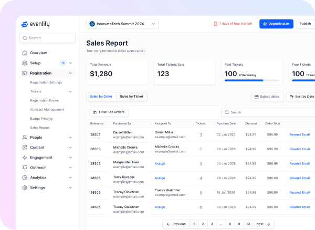The height and width of the screenshot is (230, 315).
Task: Toggle the People section chevron
Action: coord(70,138)
